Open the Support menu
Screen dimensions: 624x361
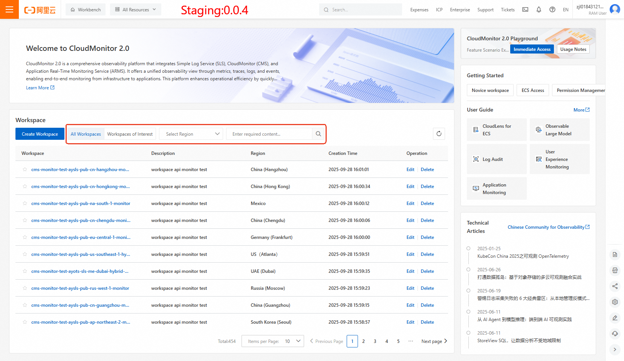(485, 10)
